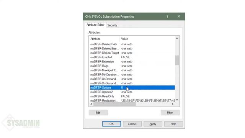
Task: Open Help from the dialog buttons
Action: [173, 124]
